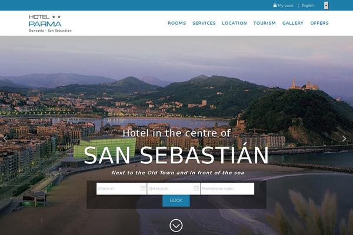Click the lock icon beside My book
Image resolution: width=353 pixels, height=235 pixels.
[275, 5]
